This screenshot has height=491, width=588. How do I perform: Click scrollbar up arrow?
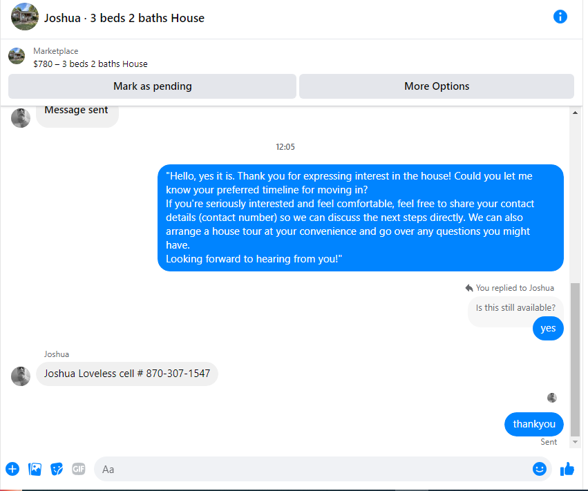coord(575,113)
